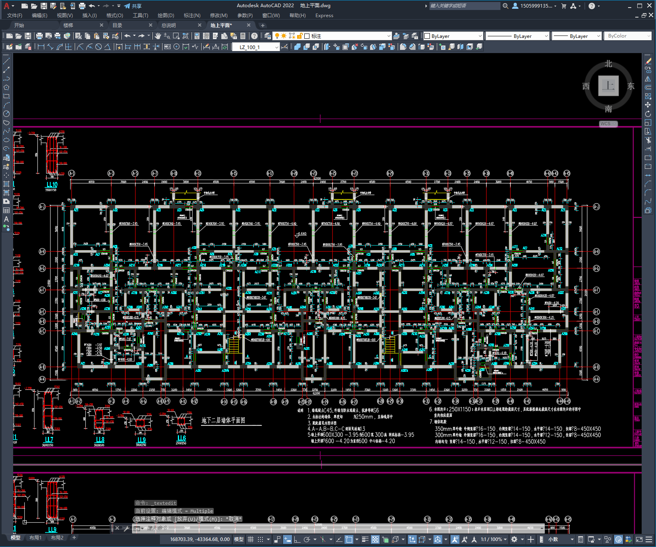Toggle Ortho mode in status bar
This screenshot has width=656, height=547.
pos(297,539)
